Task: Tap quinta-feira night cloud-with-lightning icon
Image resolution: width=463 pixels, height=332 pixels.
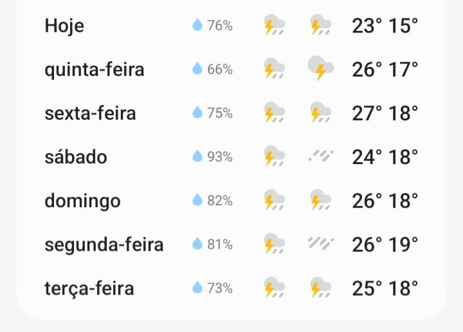Action: (x=321, y=68)
